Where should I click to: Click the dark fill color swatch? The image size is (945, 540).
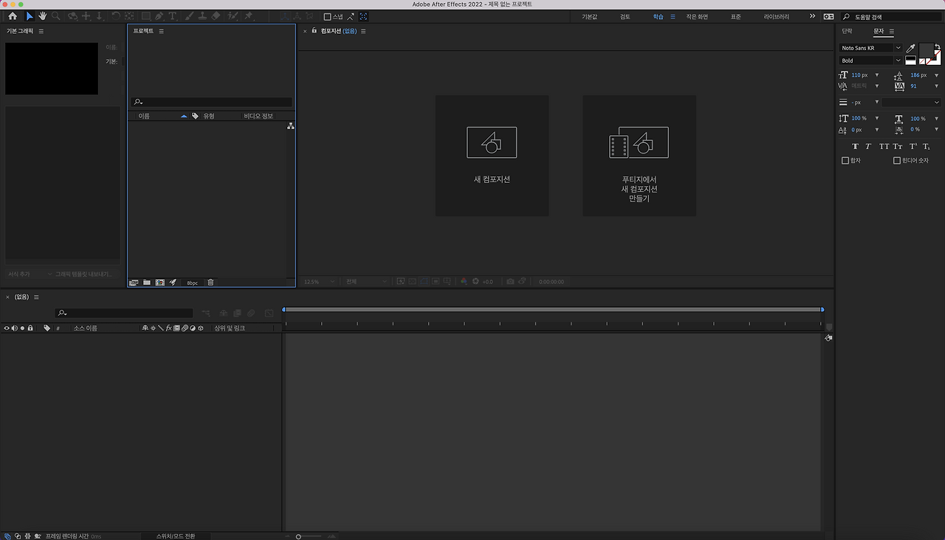927,51
